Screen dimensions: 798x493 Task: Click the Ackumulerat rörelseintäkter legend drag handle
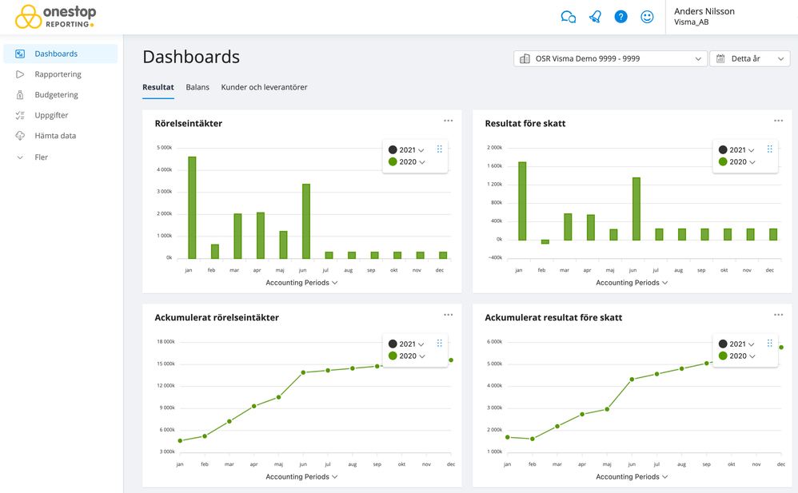440,344
